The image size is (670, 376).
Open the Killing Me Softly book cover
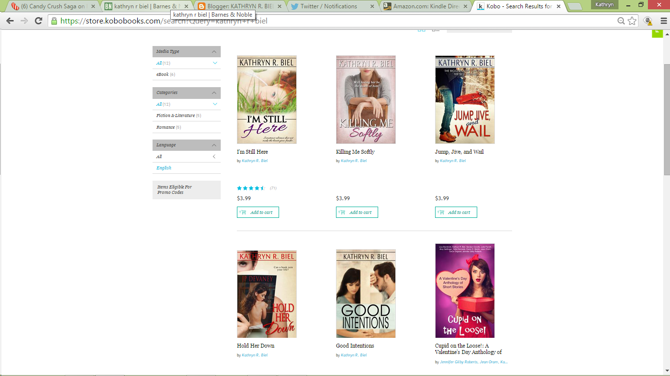pos(366,99)
